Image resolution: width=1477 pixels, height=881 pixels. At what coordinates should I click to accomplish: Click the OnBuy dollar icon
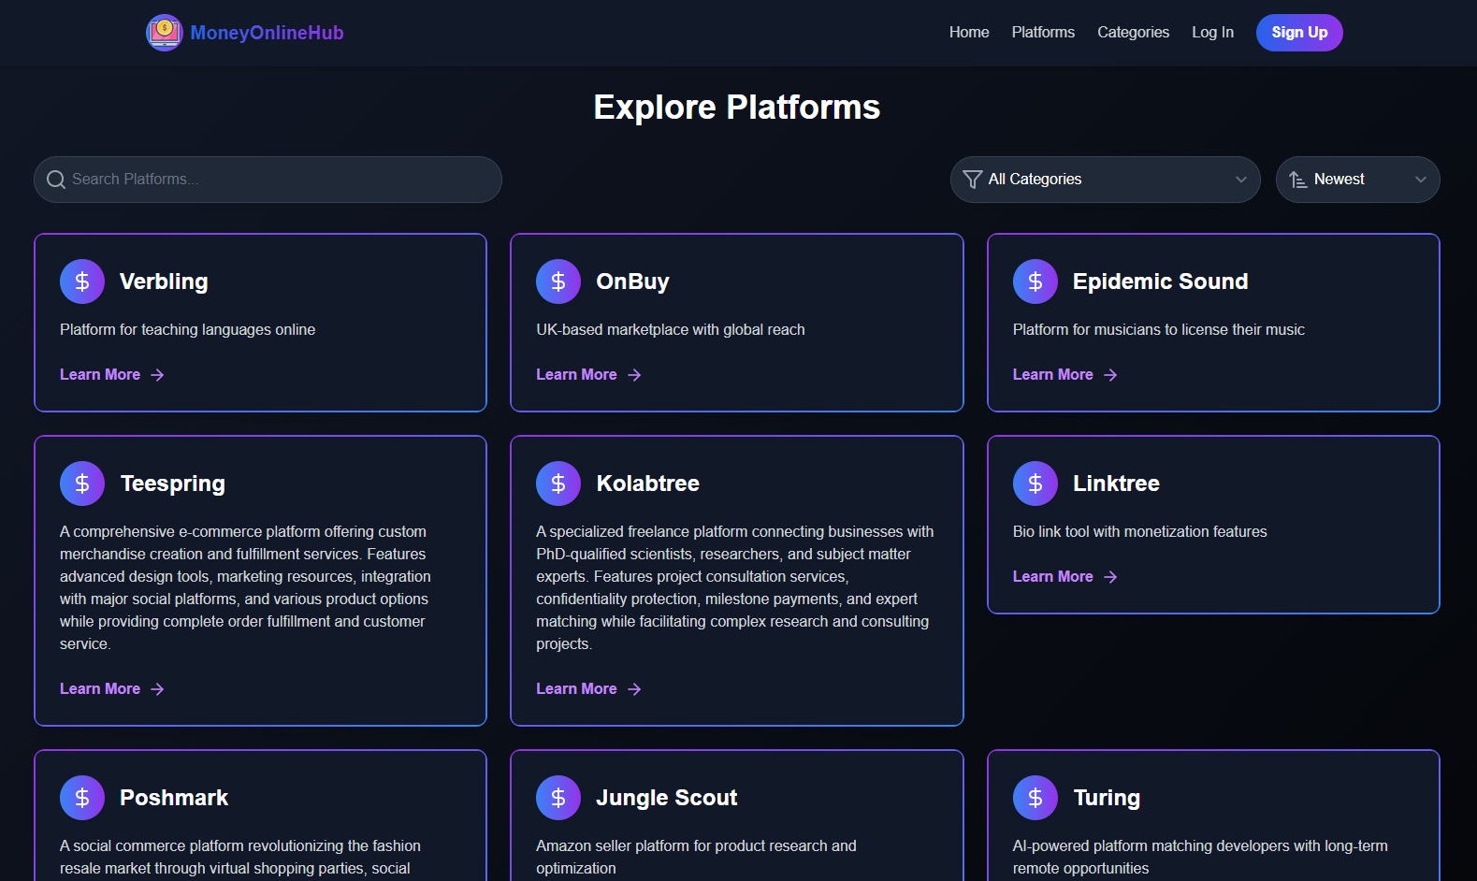[558, 282]
